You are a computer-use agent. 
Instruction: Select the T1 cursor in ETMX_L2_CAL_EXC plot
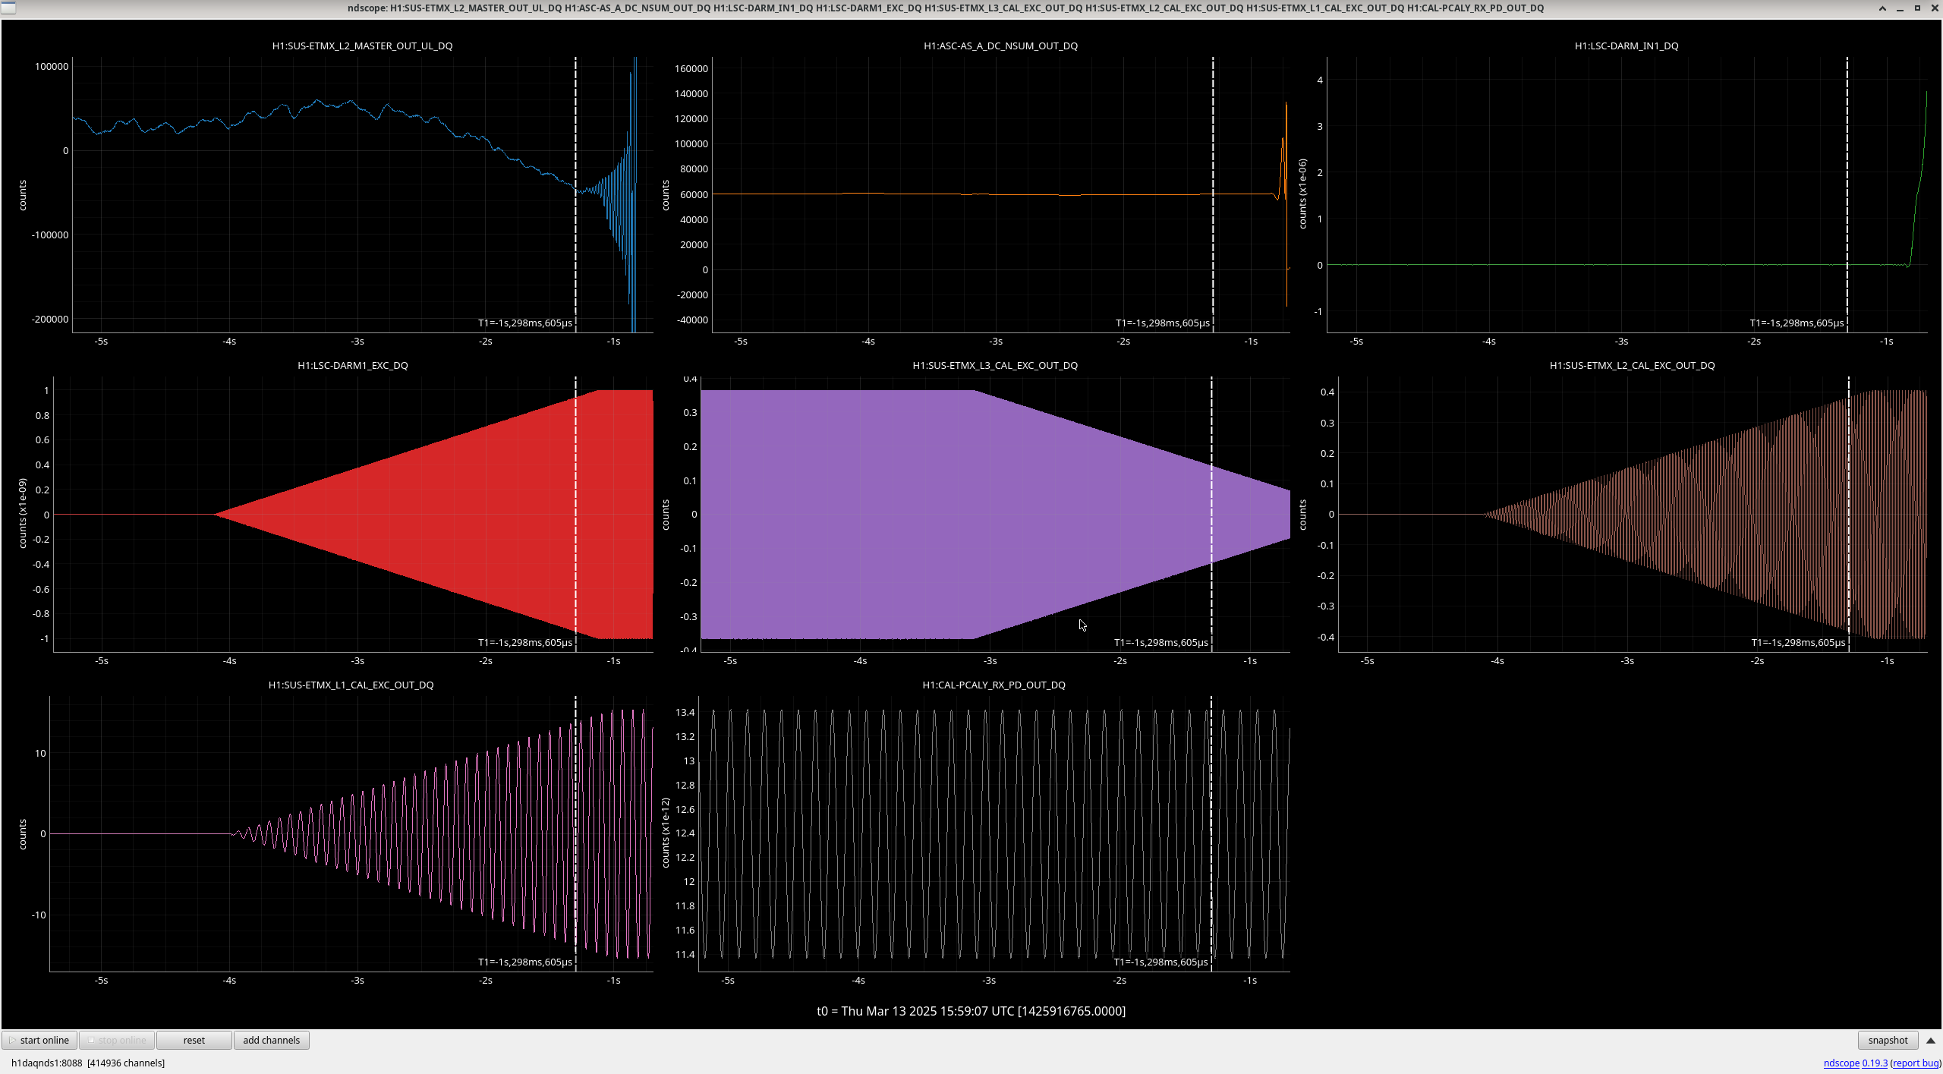(x=1848, y=514)
